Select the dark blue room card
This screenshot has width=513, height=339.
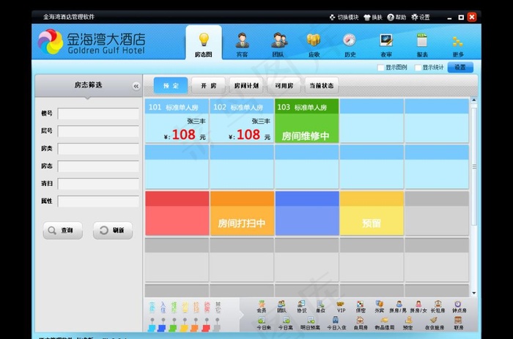coord(307,213)
